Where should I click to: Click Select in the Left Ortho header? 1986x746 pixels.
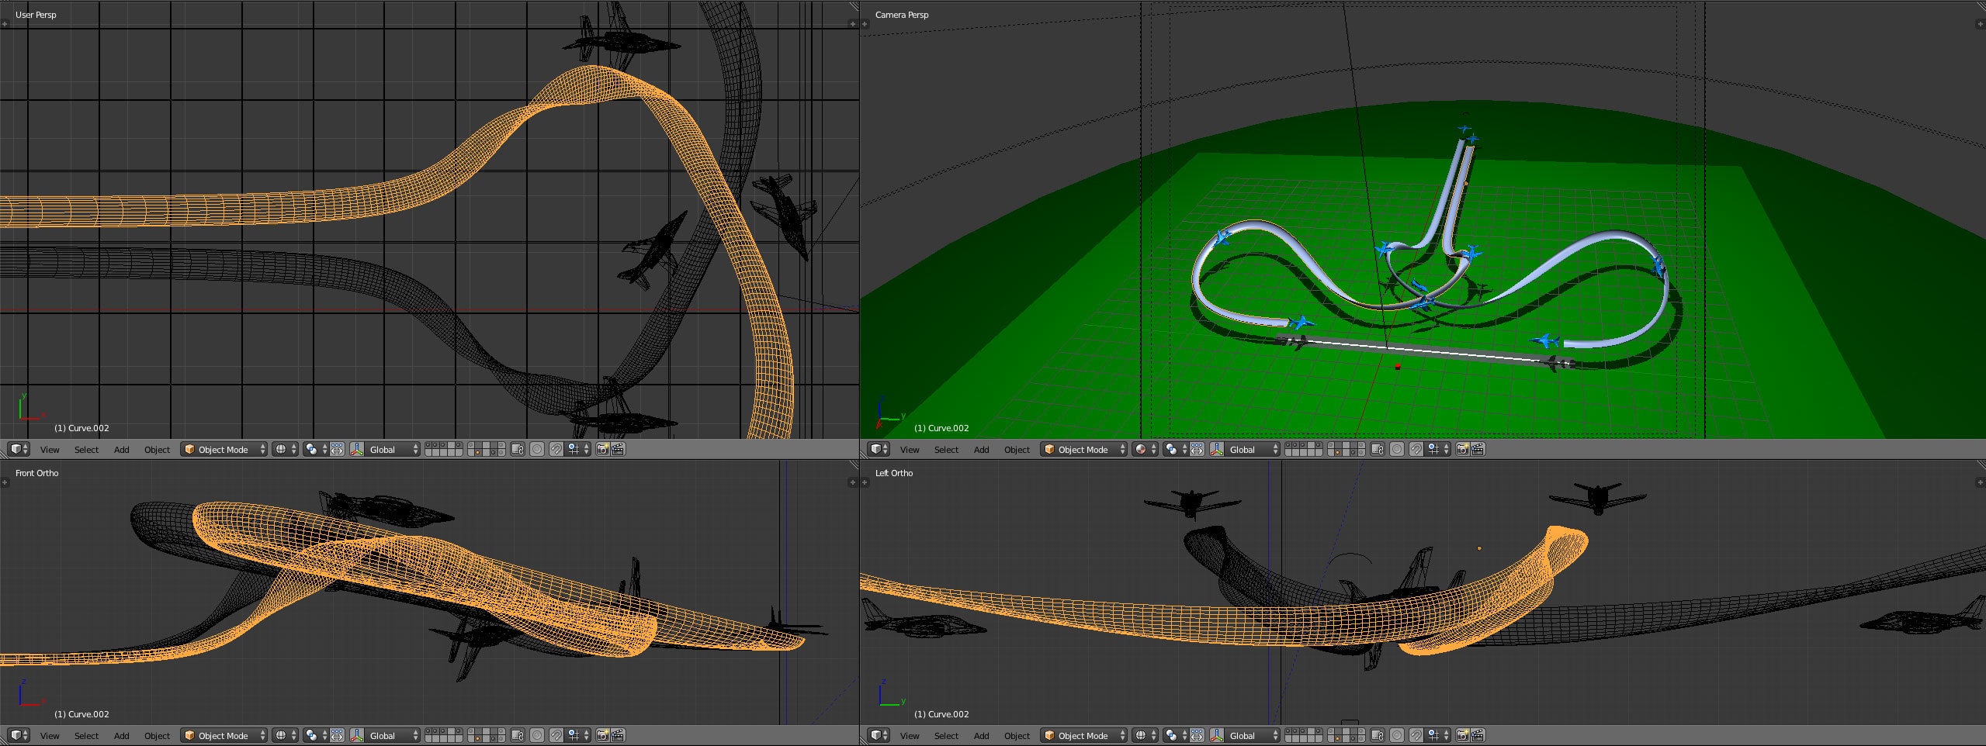coord(946,735)
